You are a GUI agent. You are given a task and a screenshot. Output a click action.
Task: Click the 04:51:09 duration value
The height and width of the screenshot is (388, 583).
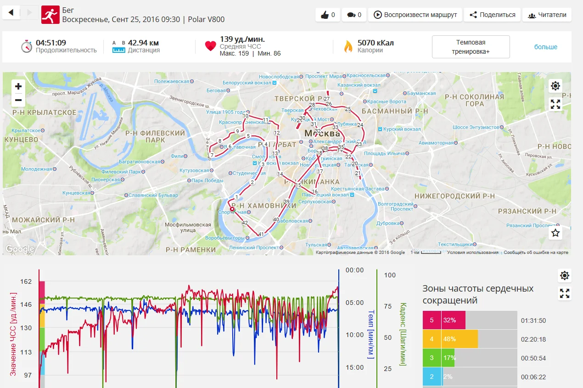(51, 43)
